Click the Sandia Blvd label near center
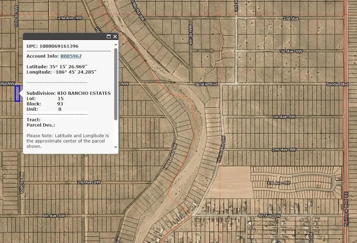This screenshot has height=243, width=357. (206, 84)
